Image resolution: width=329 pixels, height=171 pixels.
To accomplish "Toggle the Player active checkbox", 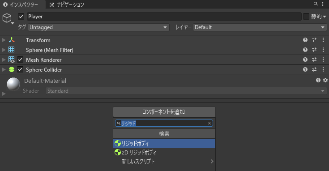I will (21, 17).
